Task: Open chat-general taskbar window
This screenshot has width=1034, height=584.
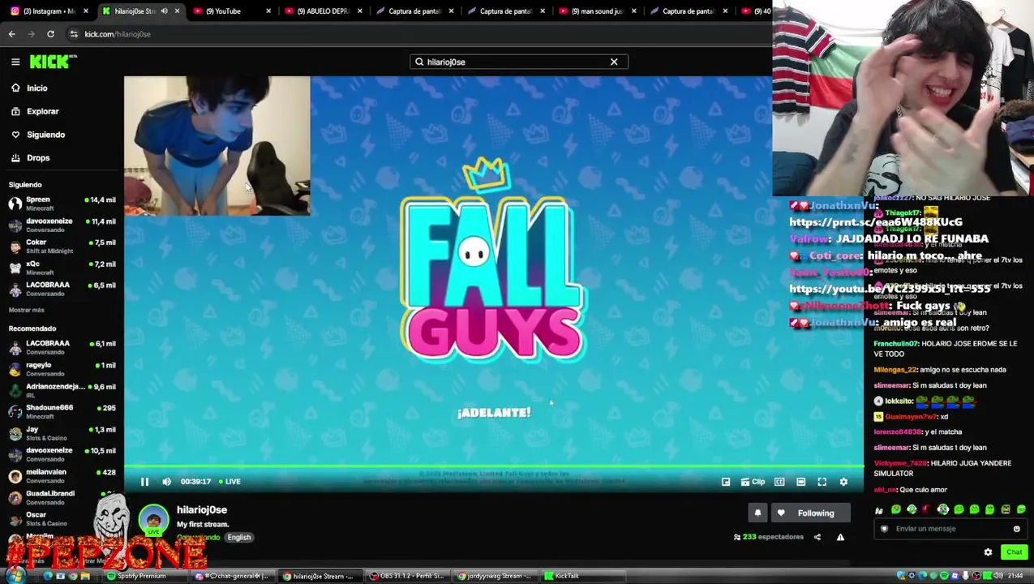Action: pyautogui.click(x=232, y=576)
